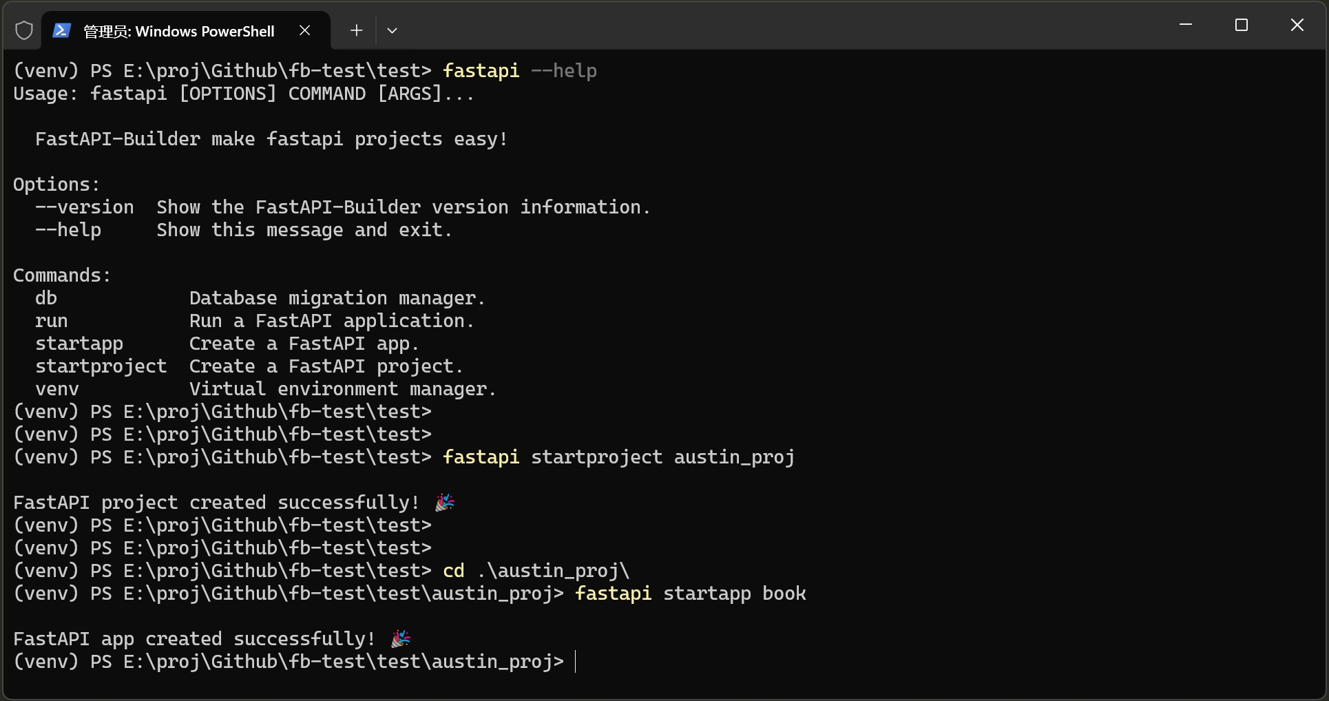Click the 'venv' command name in list

pyautogui.click(x=57, y=389)
